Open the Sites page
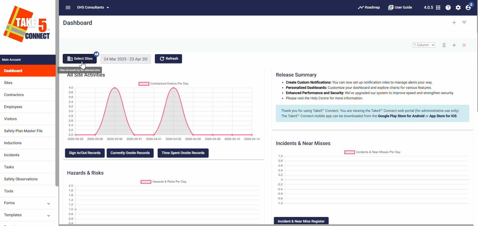Image resolution: width=478 pixels, height=226 pixels. 28,83
